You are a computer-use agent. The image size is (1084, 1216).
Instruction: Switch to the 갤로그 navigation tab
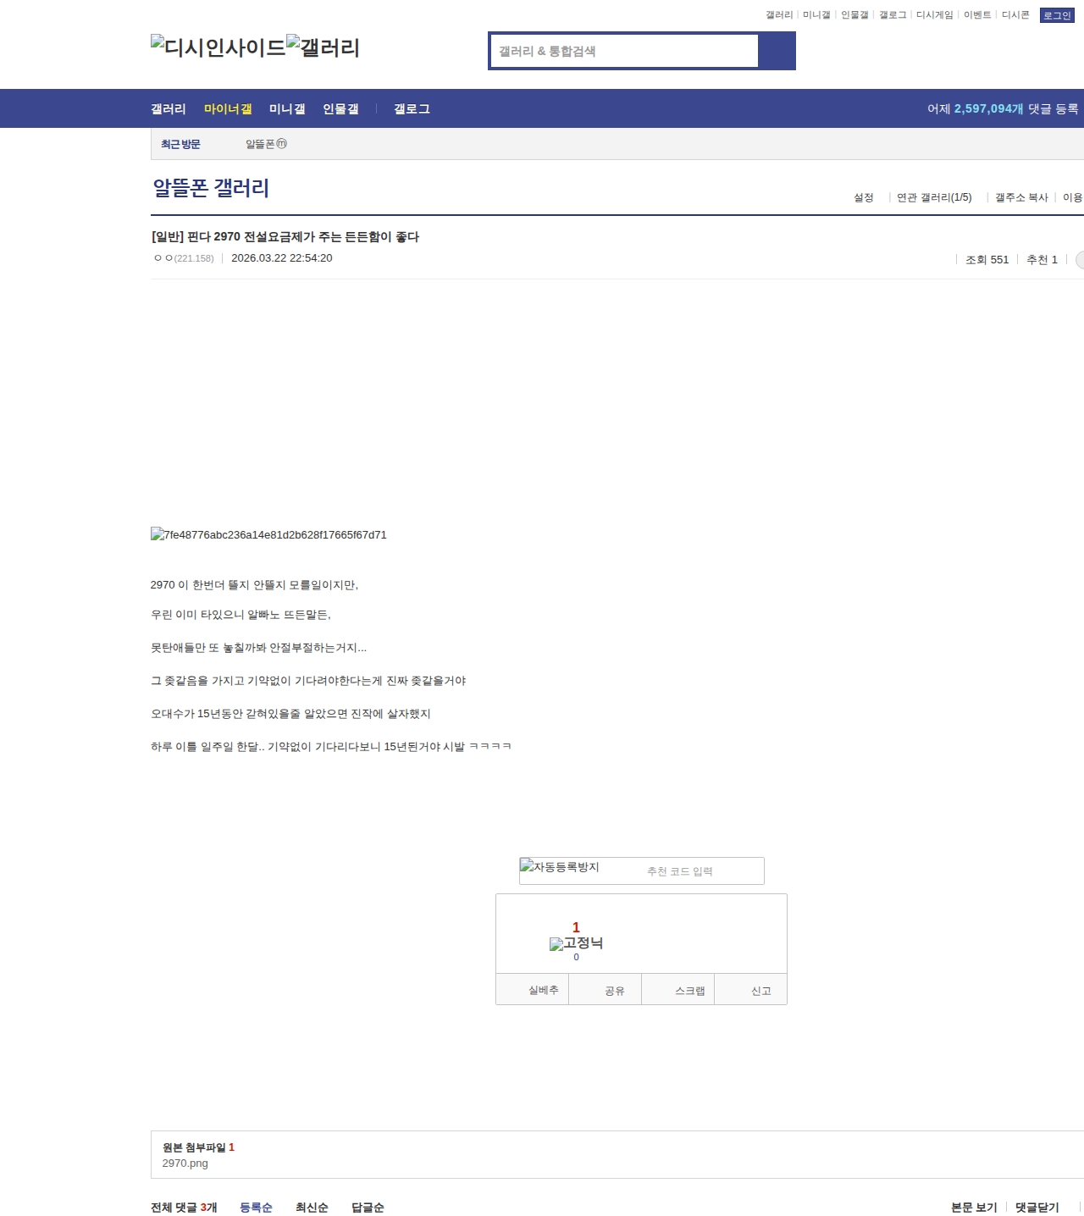point(412,109)
